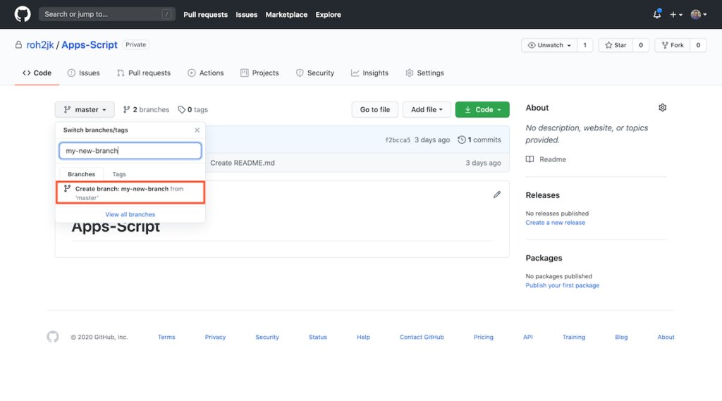Viewport: 722px width, 401px height.
Task: Open Marketplace in top navigation
Action: [x=286, y=15]
